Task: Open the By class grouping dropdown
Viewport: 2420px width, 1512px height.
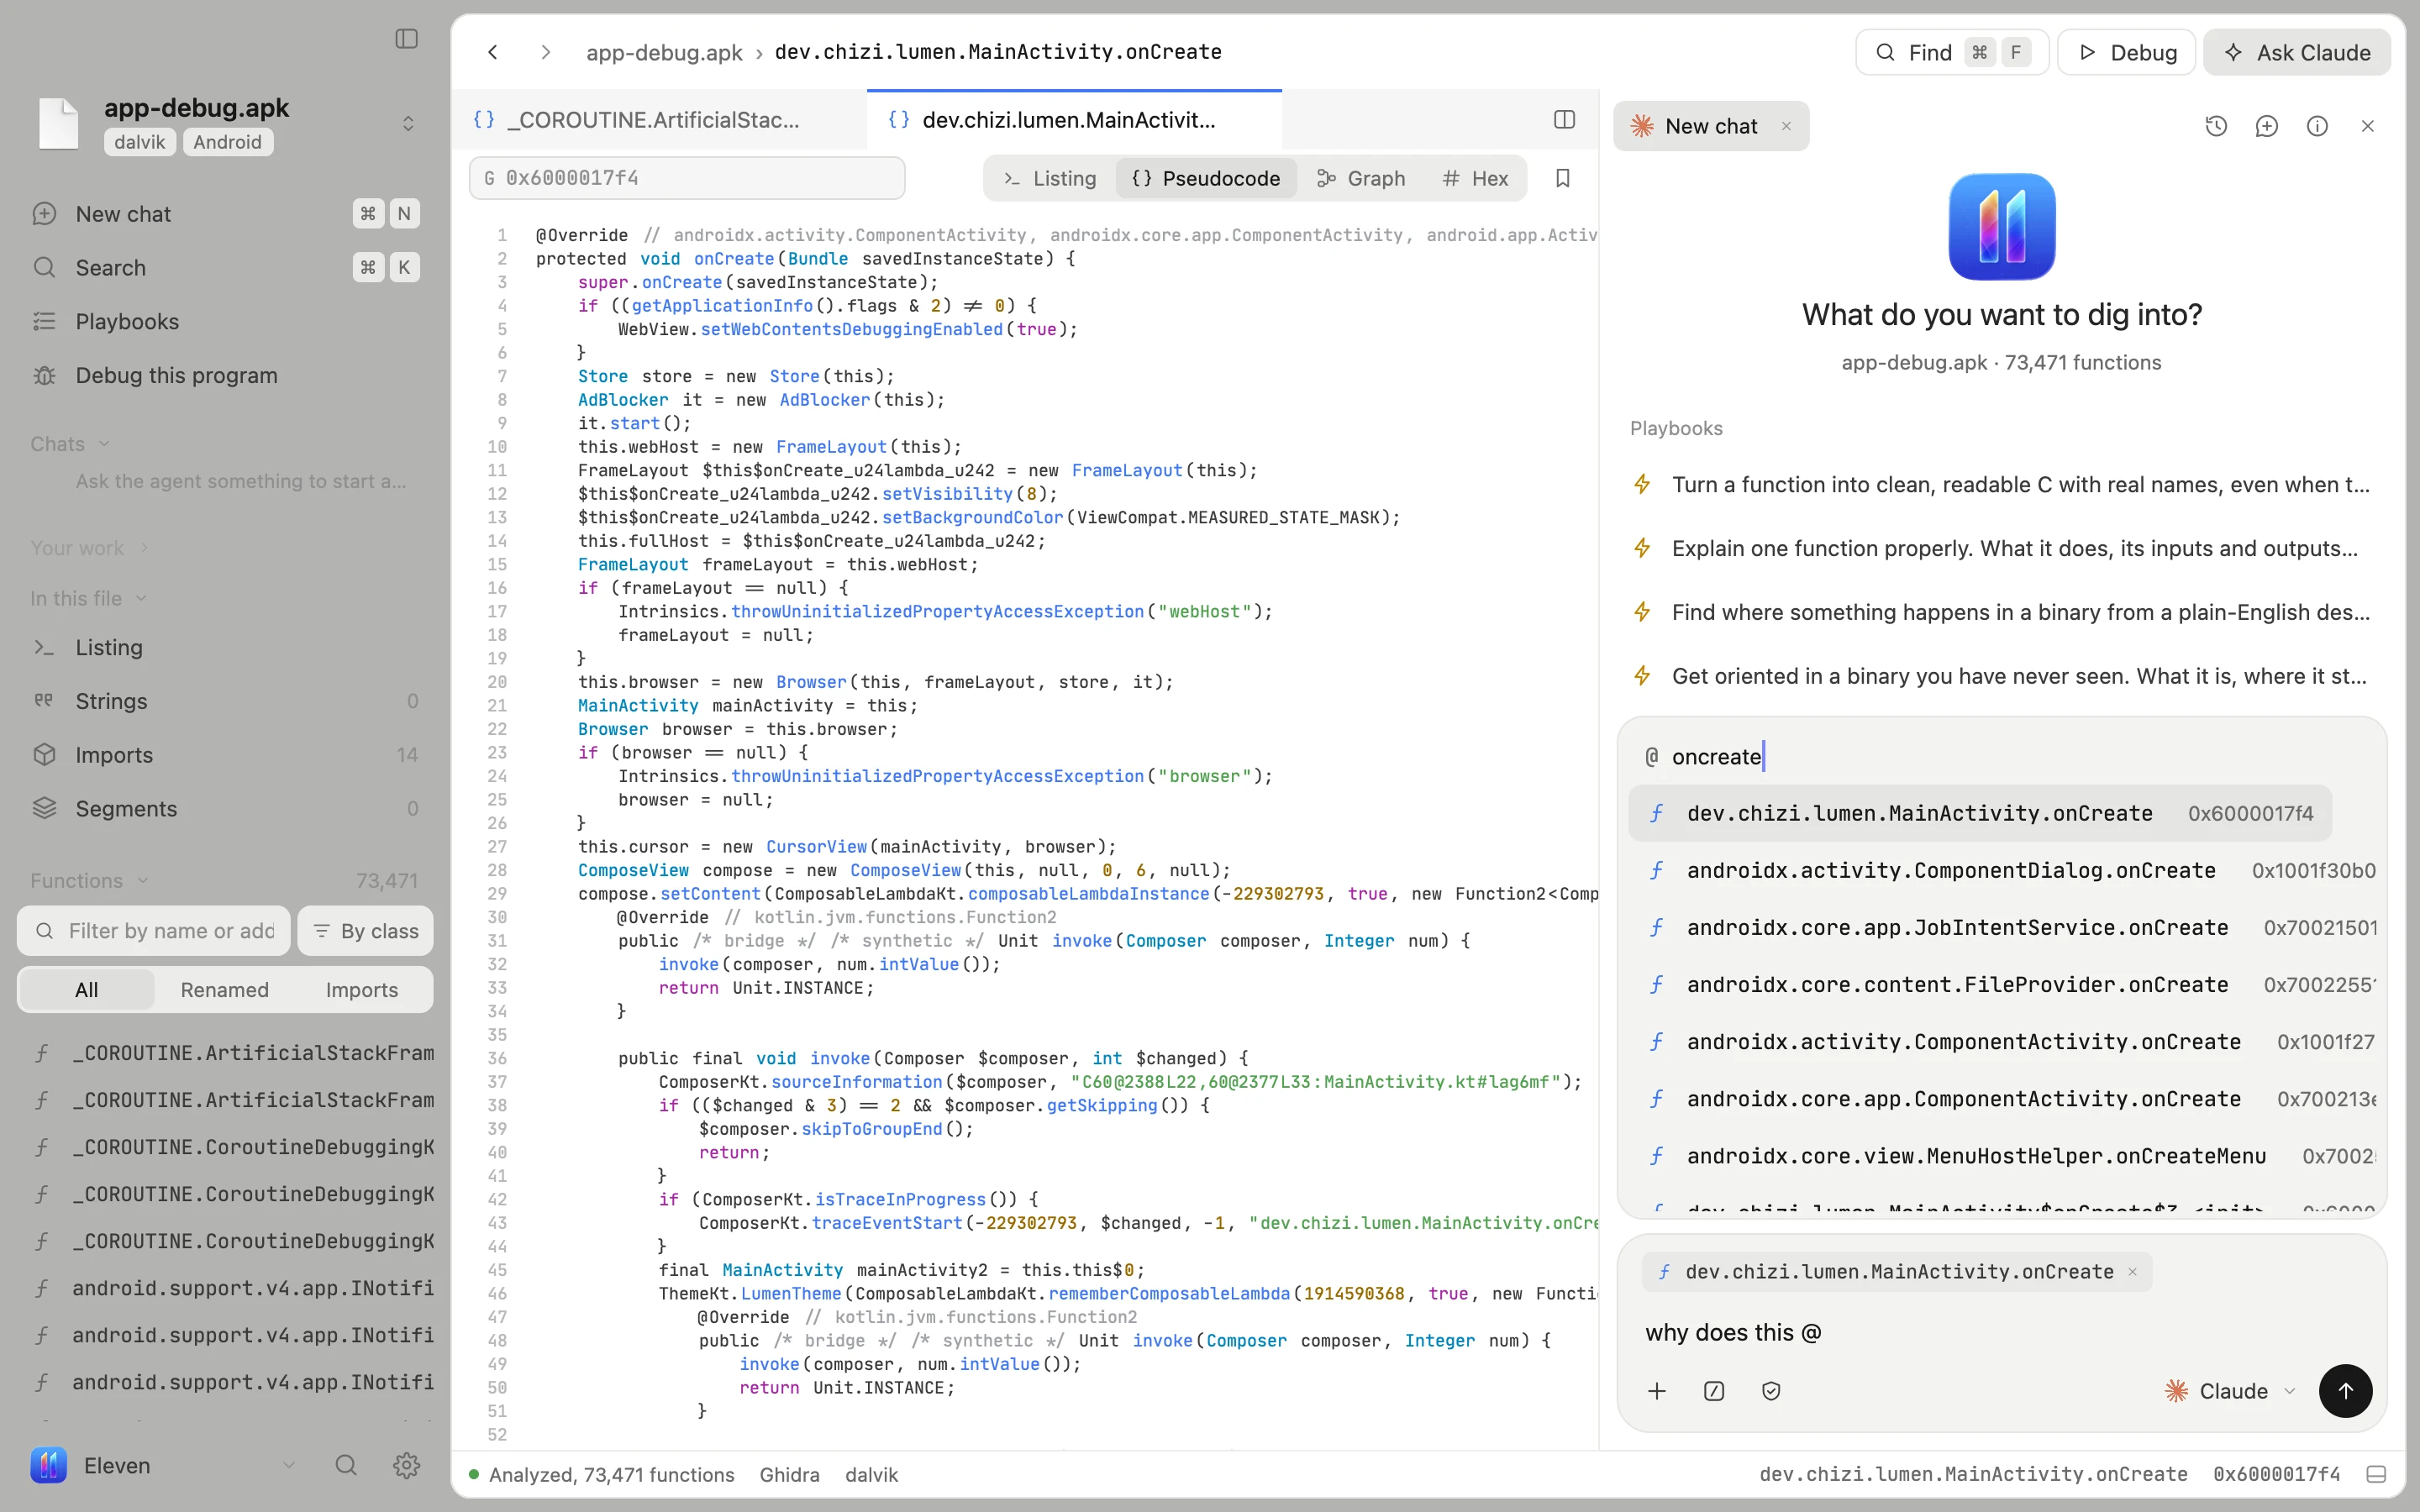Action: coord(366,931)
